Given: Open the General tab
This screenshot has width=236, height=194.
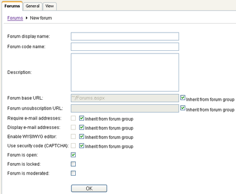Looking at the screenshot, I should tap(32, 6).
